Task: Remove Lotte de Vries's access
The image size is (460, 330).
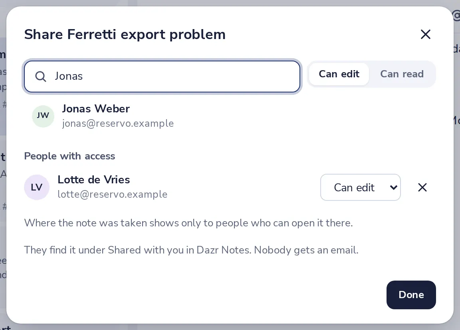Action: (x=422, y=187)
